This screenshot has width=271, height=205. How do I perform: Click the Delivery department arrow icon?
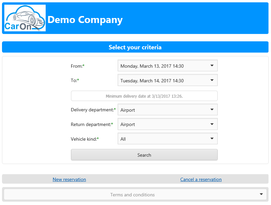[x=212, y=109]
